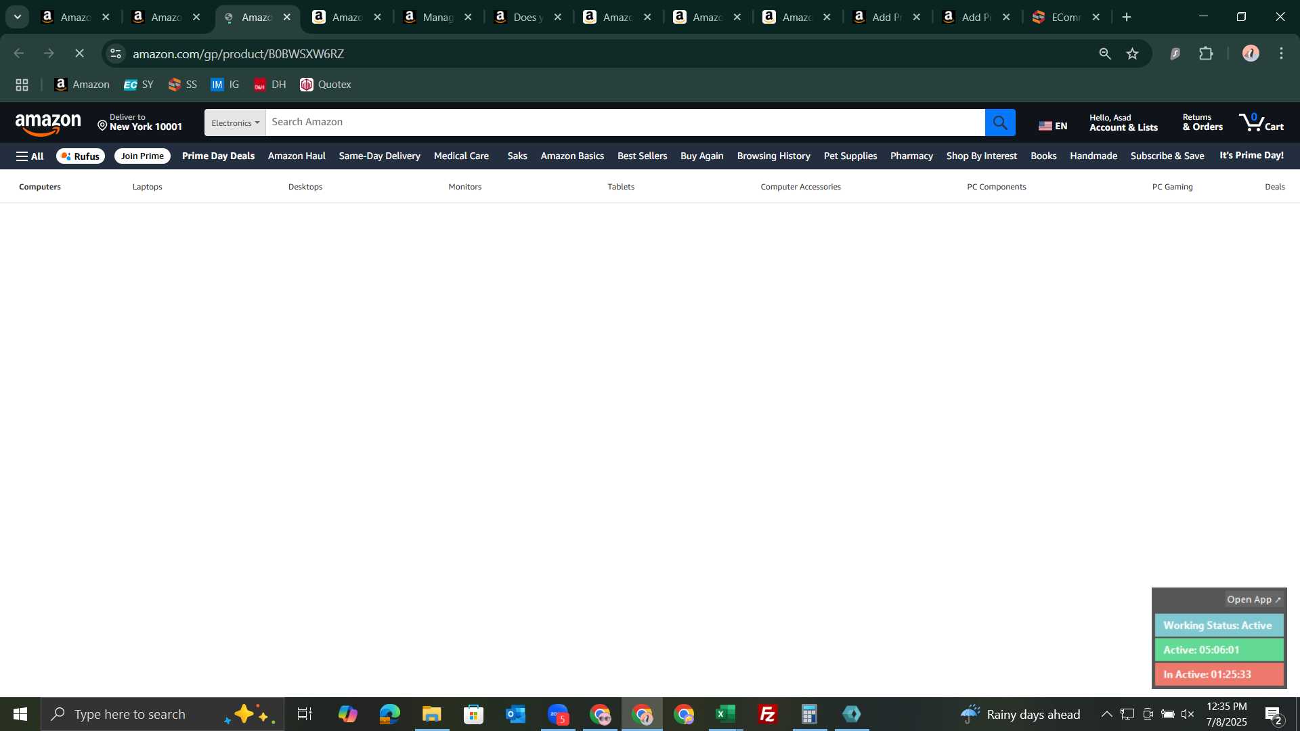Open Excel from taskbar

pos(726,714)
